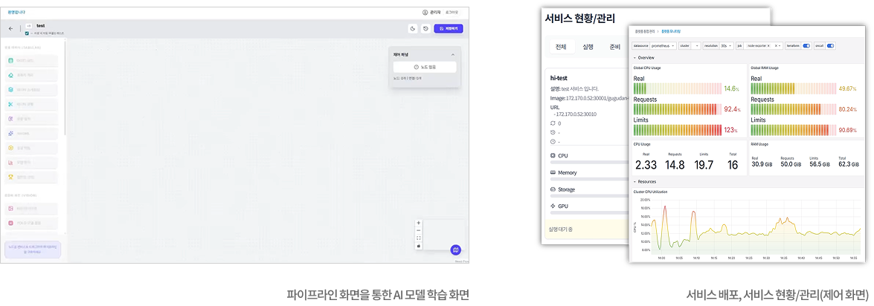Screen dimensions: 874x306
Task: Click the back arrow beside the test title
Action: pos(10,29)
